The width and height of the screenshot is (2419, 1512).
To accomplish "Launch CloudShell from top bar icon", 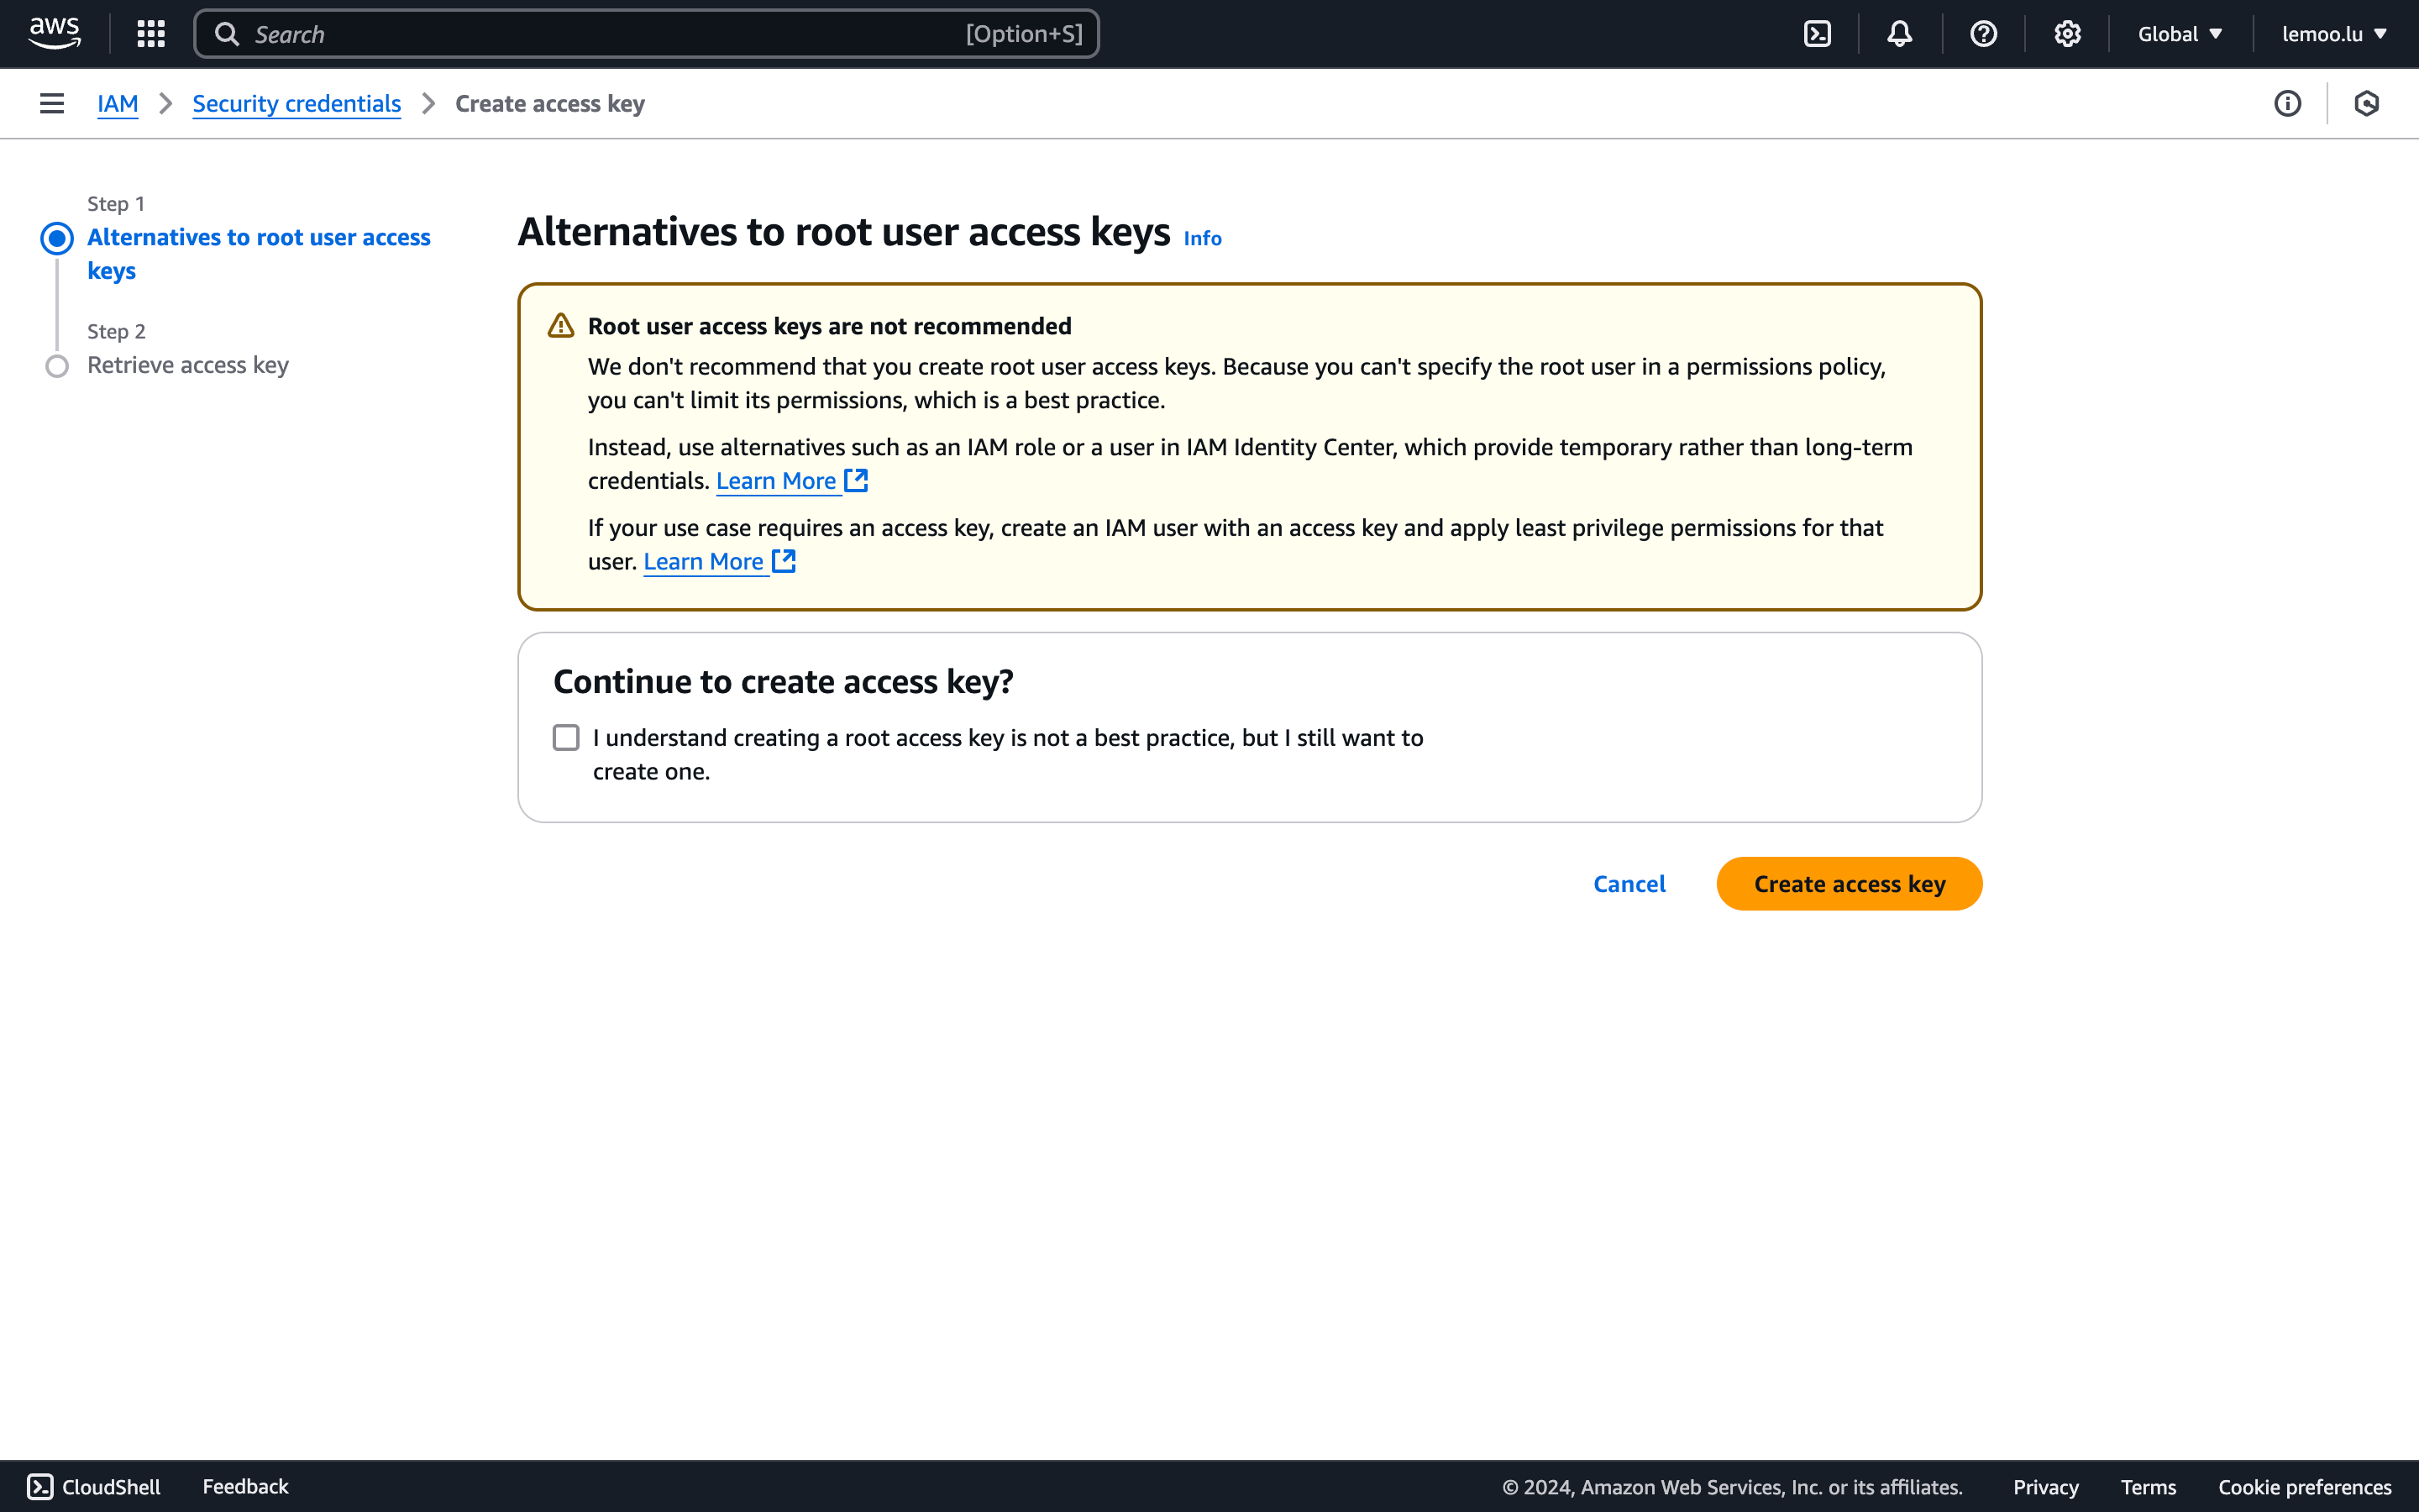I will click(x=1816, y=34).
